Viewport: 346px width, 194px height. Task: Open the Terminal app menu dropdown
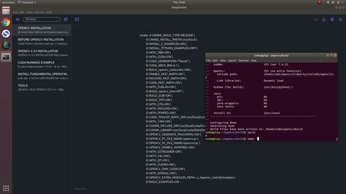click(27, 2)
